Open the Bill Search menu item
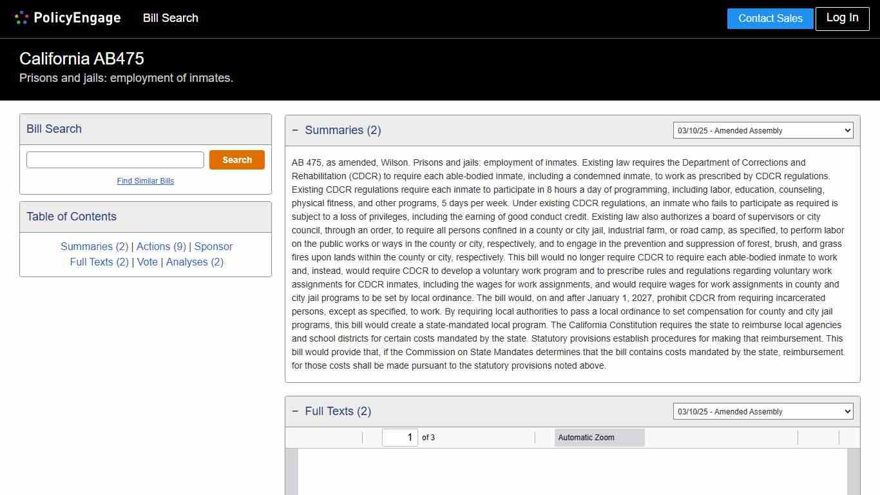This screenshot has width=880, height=495. tap(170, 18)
